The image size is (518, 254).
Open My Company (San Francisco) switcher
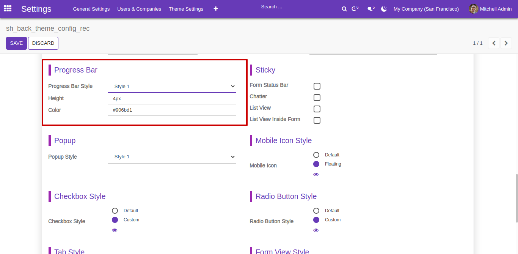(x=426, y=9)
